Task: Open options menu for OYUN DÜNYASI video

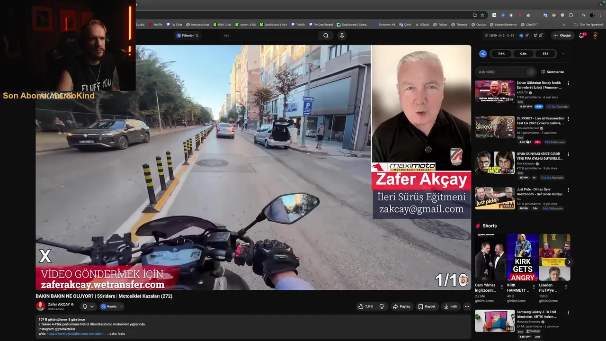Action: 568,154
